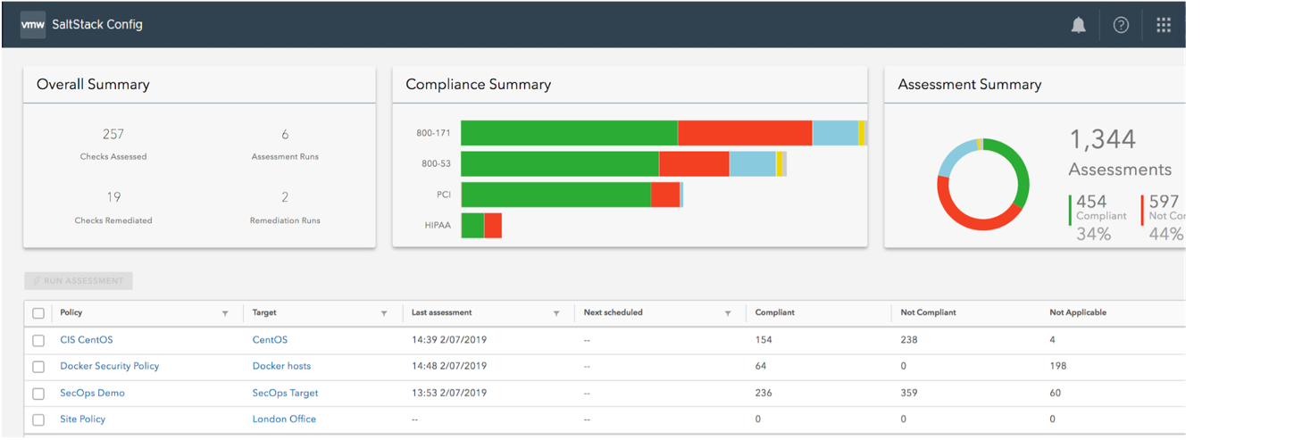Open the SecOps Demo policy link

click(92, 393)
